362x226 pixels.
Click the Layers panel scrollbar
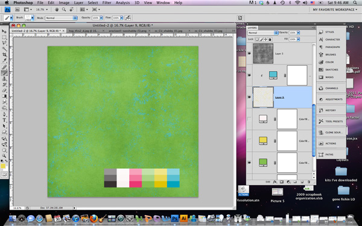pos(314,130)
